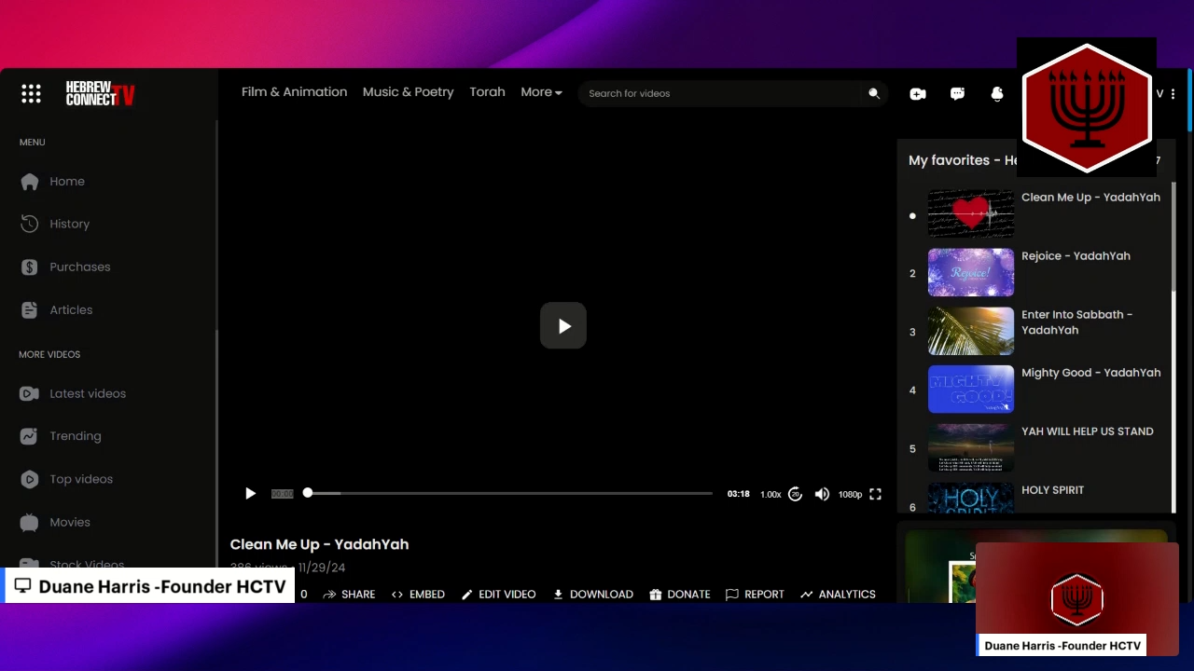Open the Rejoice video thumbnail
The image size is (1194, 671).
click(x=970, y=272)
